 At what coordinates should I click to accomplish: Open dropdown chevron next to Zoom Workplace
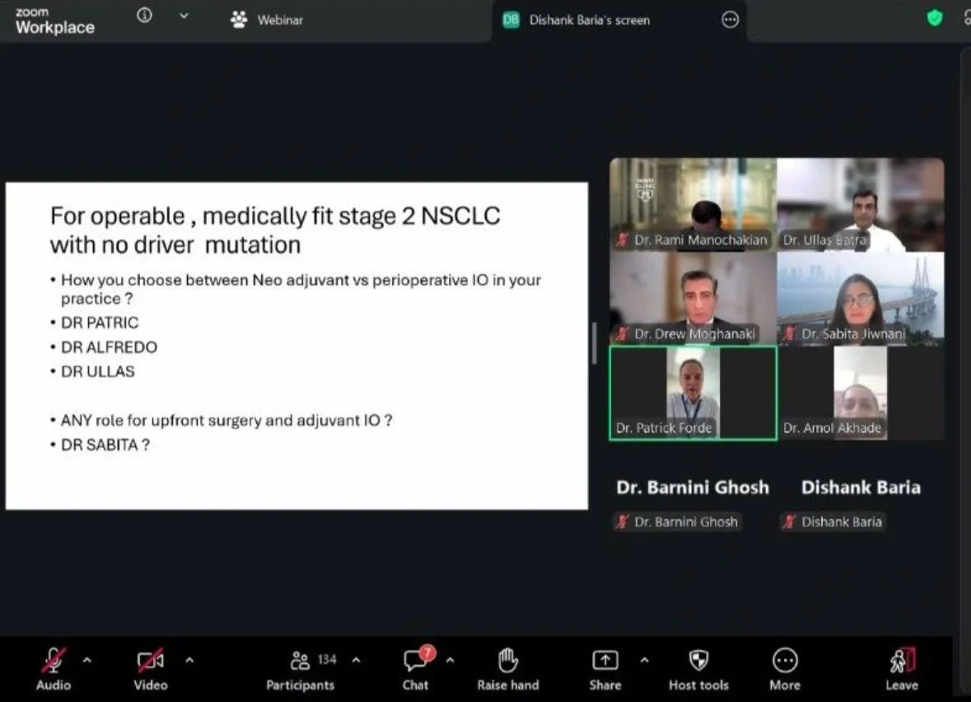click(x=184, y=16)
